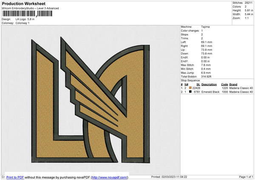Click the width value 5.44 in
The width and height of the screenshot is (255, 180).
[x=249, y=14]
